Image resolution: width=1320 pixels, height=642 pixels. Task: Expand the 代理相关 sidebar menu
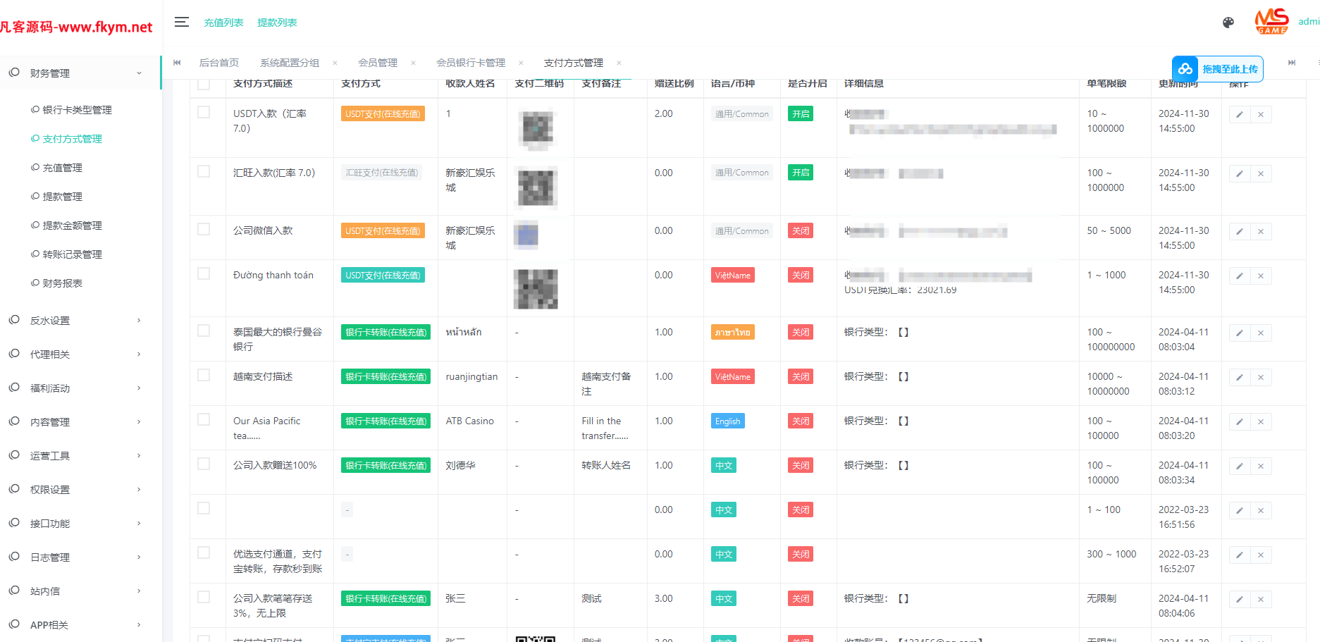[51, 354]
